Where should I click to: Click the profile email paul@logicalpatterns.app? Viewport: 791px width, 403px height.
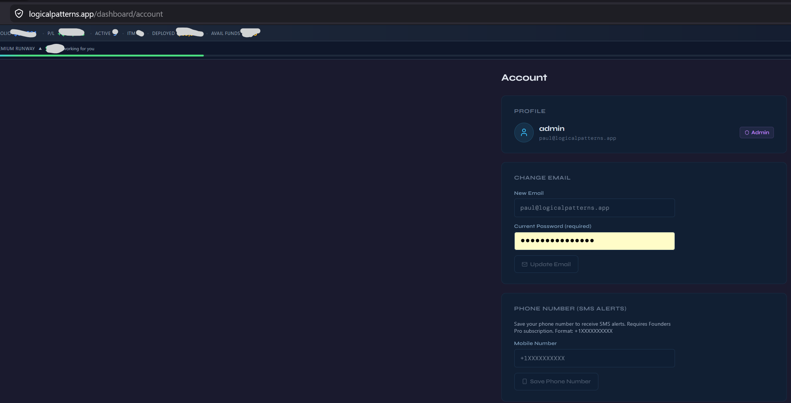578,138
